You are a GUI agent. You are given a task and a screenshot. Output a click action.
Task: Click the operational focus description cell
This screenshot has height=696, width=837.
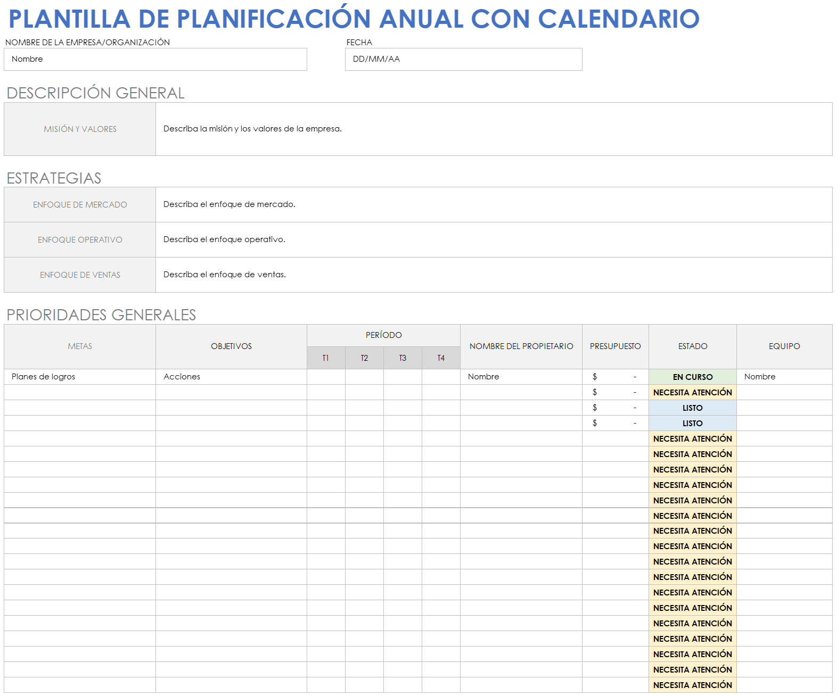(x=494, y=239)
